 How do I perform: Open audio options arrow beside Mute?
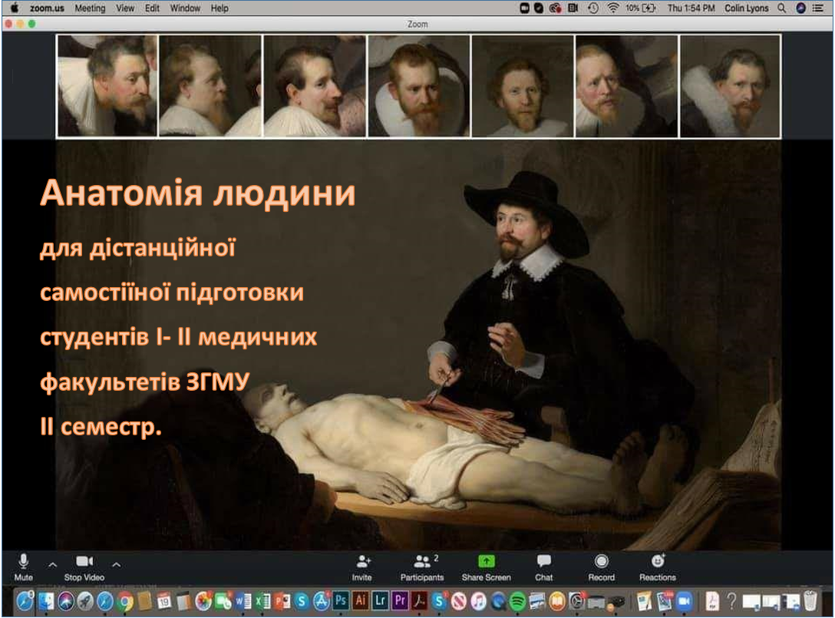coord(52,565)
